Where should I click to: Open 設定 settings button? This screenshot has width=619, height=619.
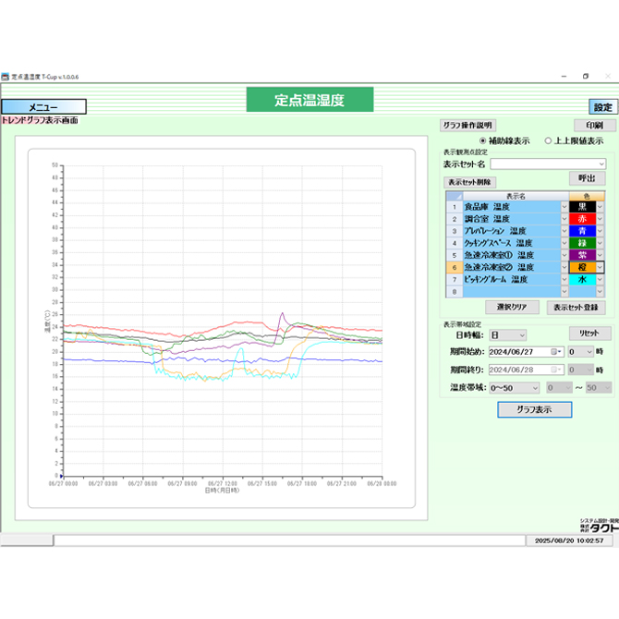click(602, 107)
